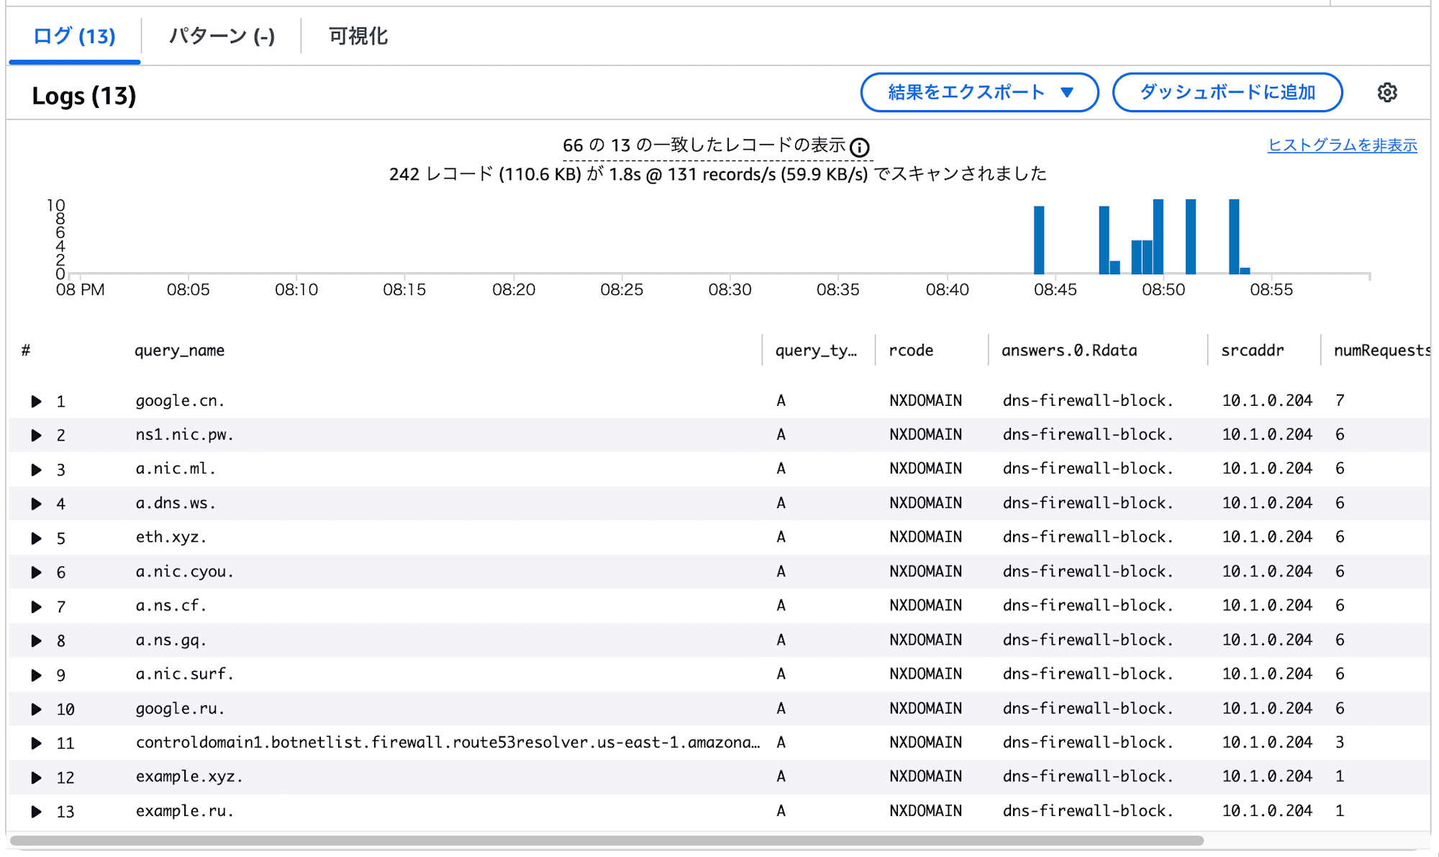The height and width of the screenshot is (857, 1439).
Task: Switch to the ログ (13) tab
Action: [x=74, y=36]
